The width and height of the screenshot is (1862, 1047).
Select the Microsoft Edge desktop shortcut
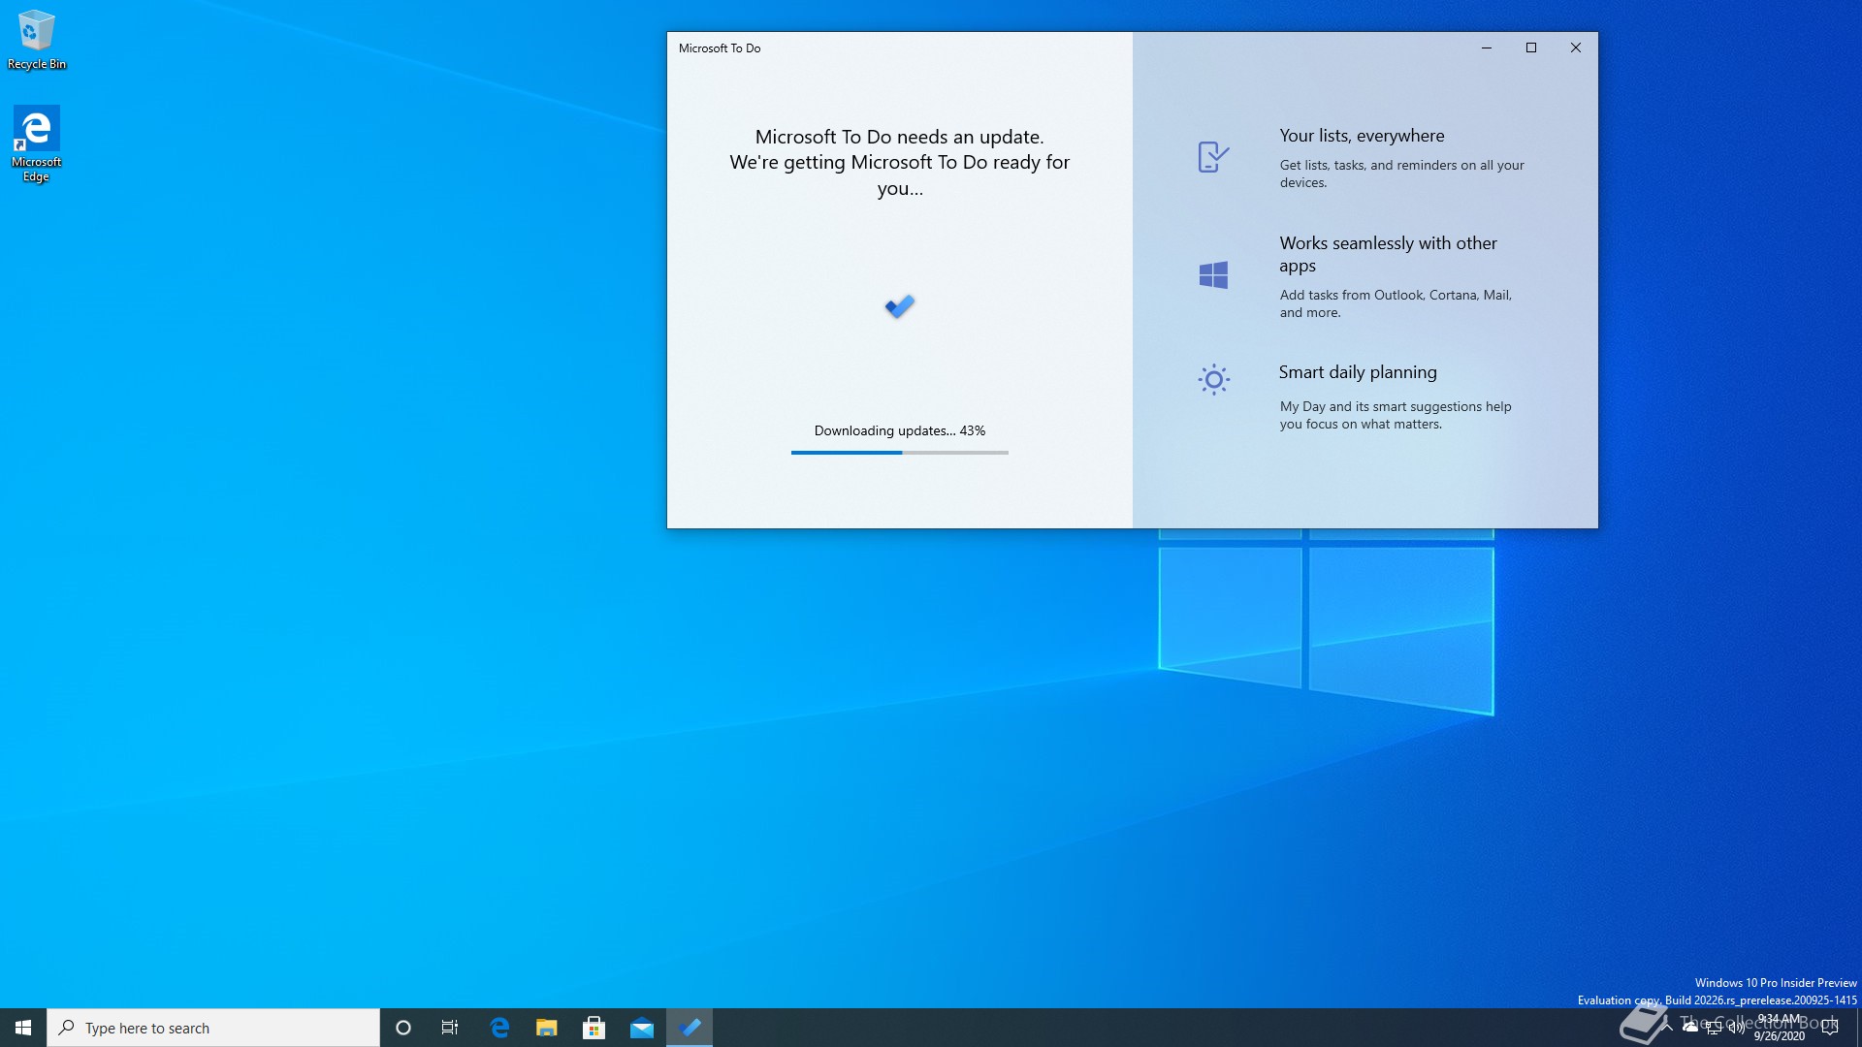(x=36, y=143)
